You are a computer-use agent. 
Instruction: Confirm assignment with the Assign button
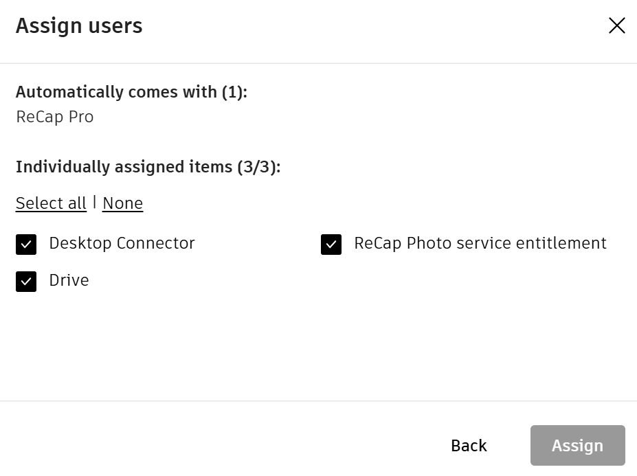tap(577, 446)
